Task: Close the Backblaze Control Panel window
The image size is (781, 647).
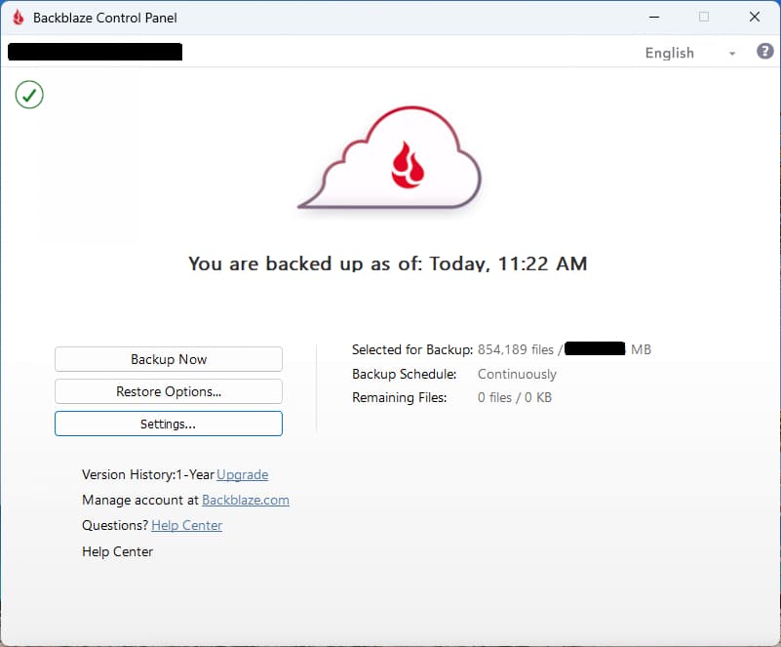Action: 755,17
